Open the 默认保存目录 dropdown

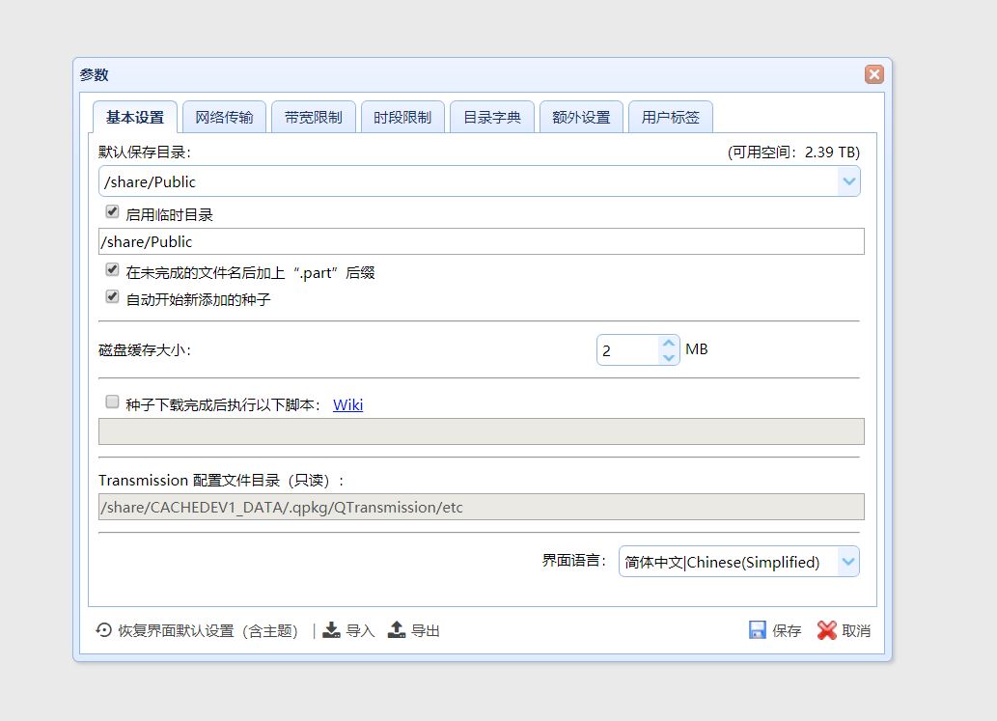(848, 180)
